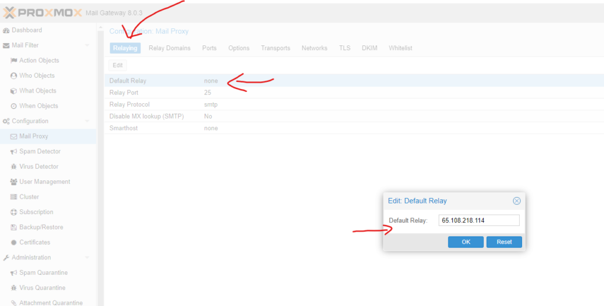Open Dashboard in the sidebar
The width and height of the screenshot is (604, 306).
tap(27, 30)
